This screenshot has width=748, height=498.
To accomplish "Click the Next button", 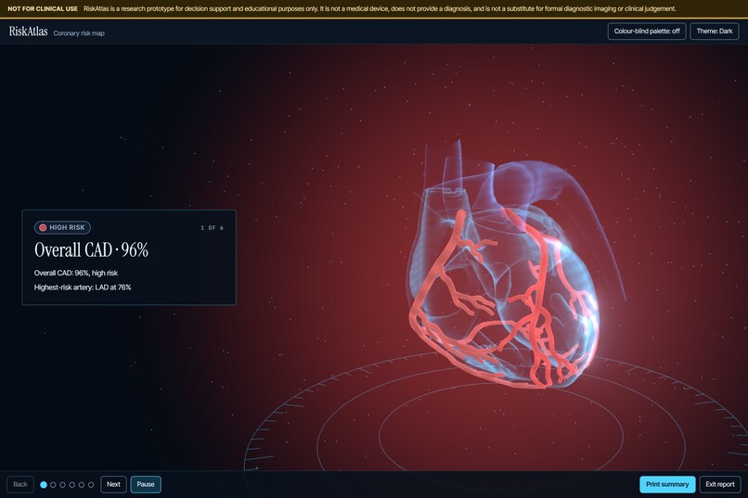I will (x=113, y=484).
